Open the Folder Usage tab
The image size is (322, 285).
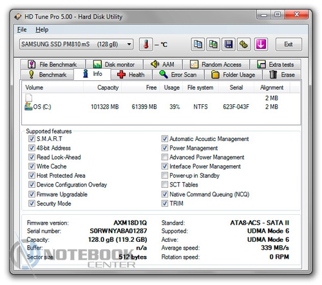tap(233, 75)
